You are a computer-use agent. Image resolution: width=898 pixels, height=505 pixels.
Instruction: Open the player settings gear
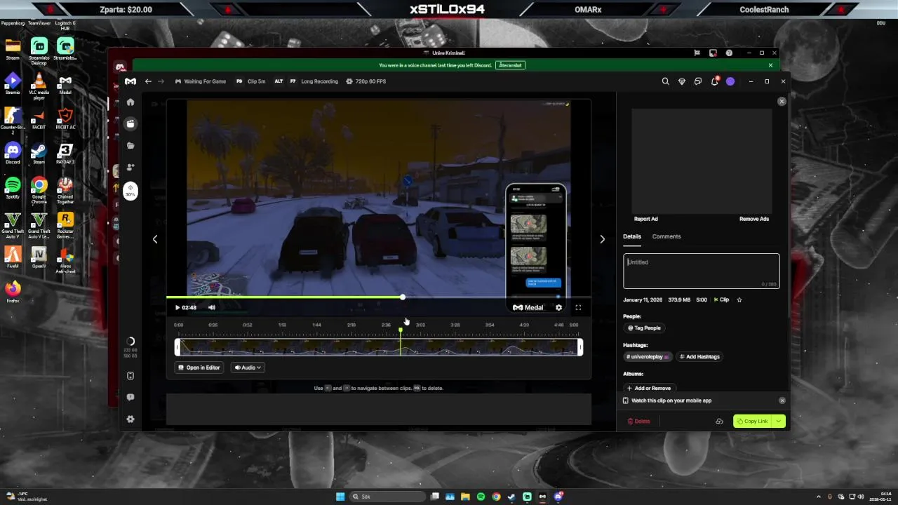[x=558, y=307]
